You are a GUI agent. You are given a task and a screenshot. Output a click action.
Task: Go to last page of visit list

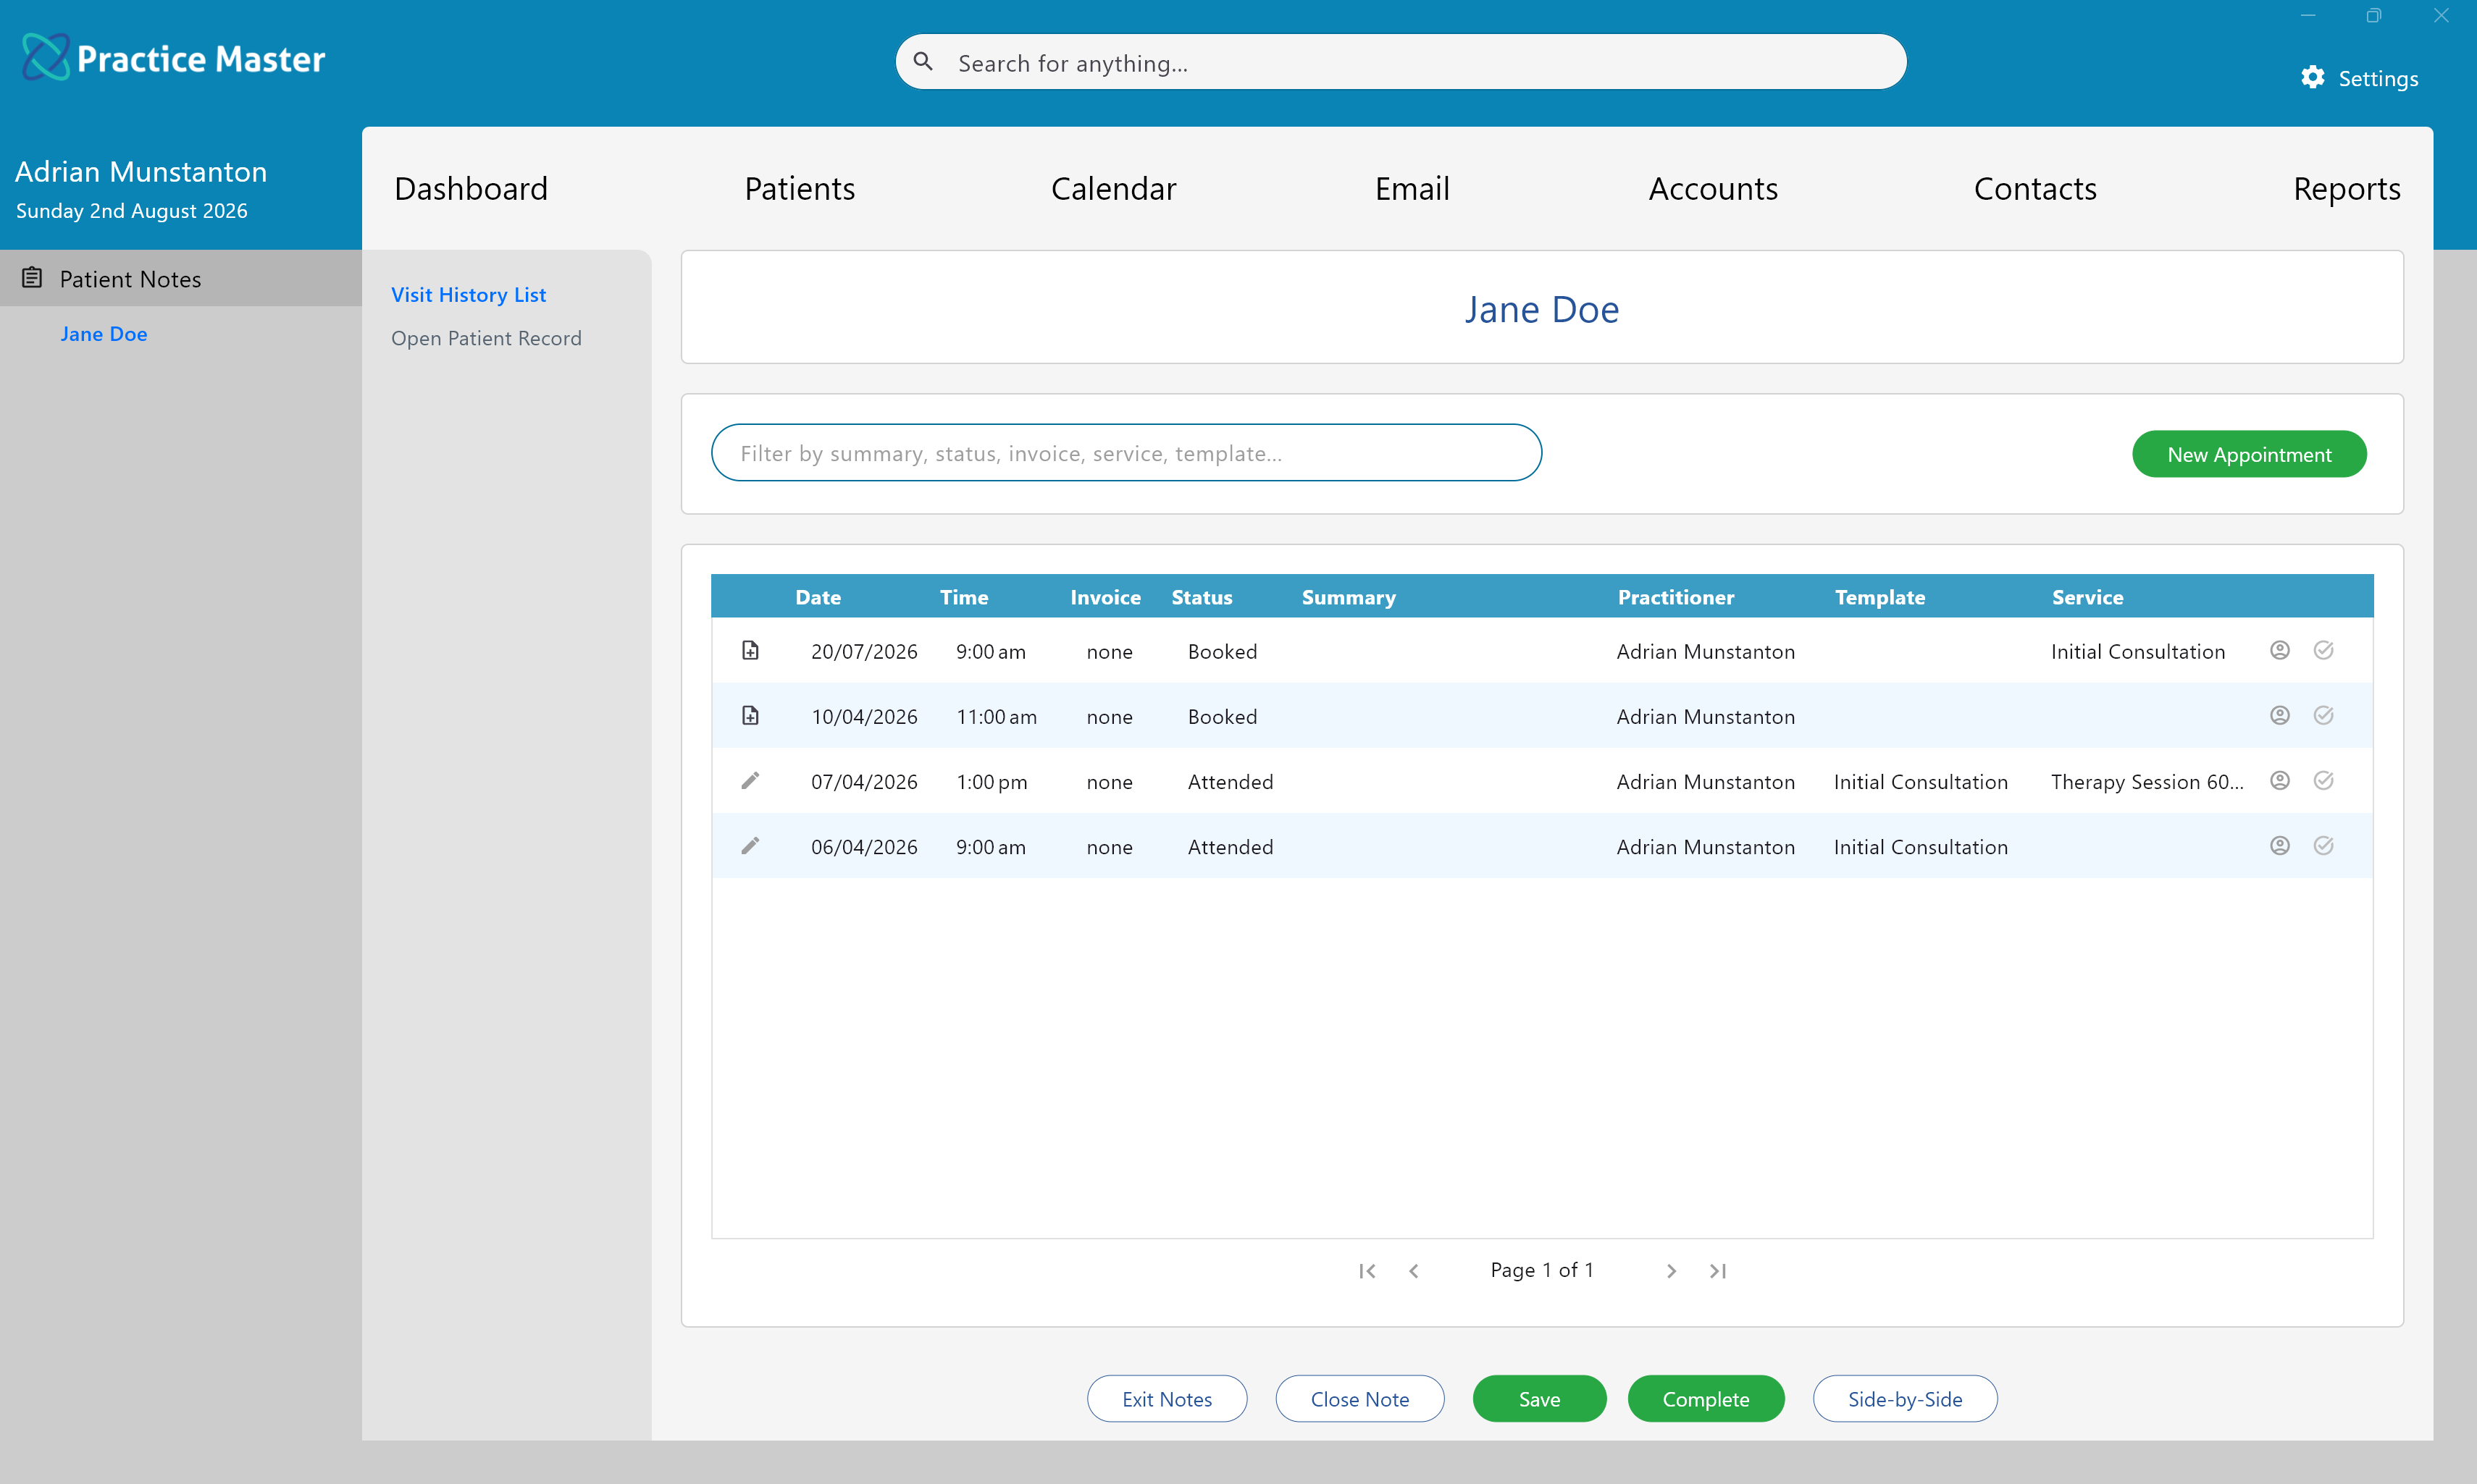point(1718,1271)
